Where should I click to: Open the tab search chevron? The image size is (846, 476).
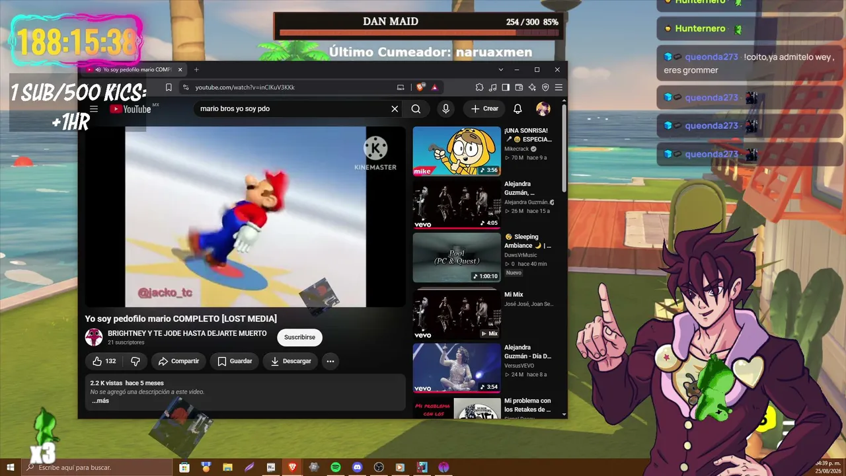point(500,69)
